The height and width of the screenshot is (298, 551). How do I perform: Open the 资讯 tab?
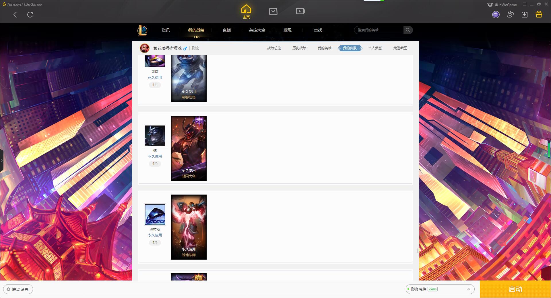(x=166, y=30)
